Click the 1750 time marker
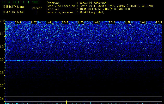This screenshot has width=164, height=104. click(159, 22)
